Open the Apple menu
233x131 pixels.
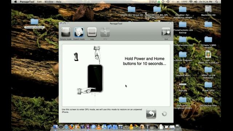pyautogui.click(x=15, y=2)
